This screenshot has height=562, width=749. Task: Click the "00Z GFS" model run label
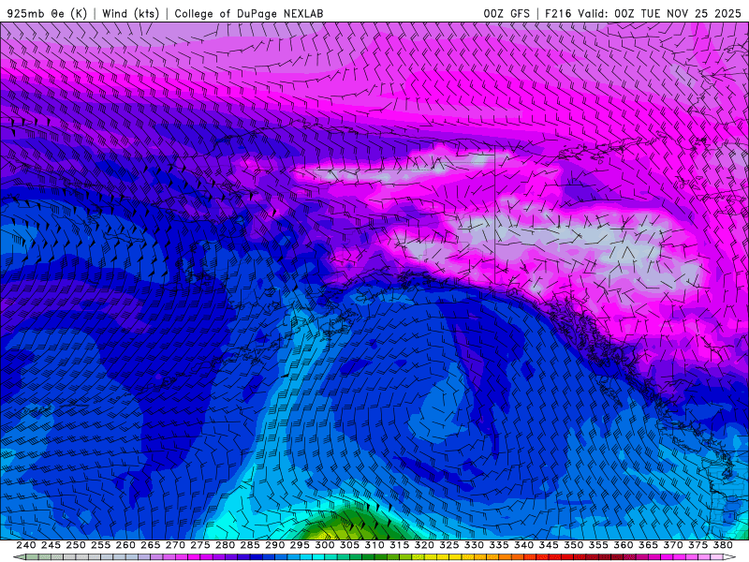click(507, 13)
